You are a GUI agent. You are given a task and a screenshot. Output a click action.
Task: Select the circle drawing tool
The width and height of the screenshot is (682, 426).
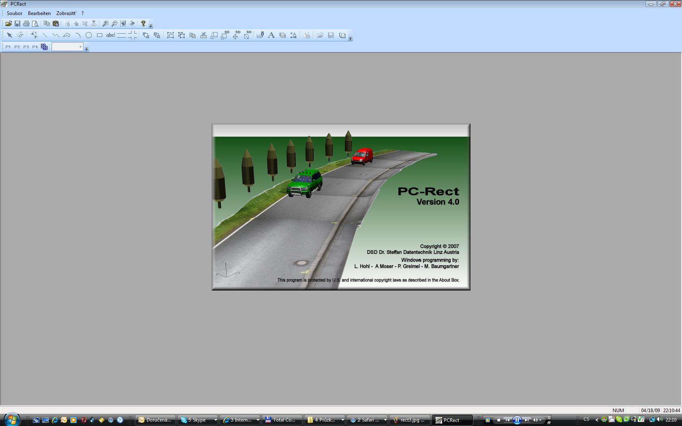[x=88, y=35]
